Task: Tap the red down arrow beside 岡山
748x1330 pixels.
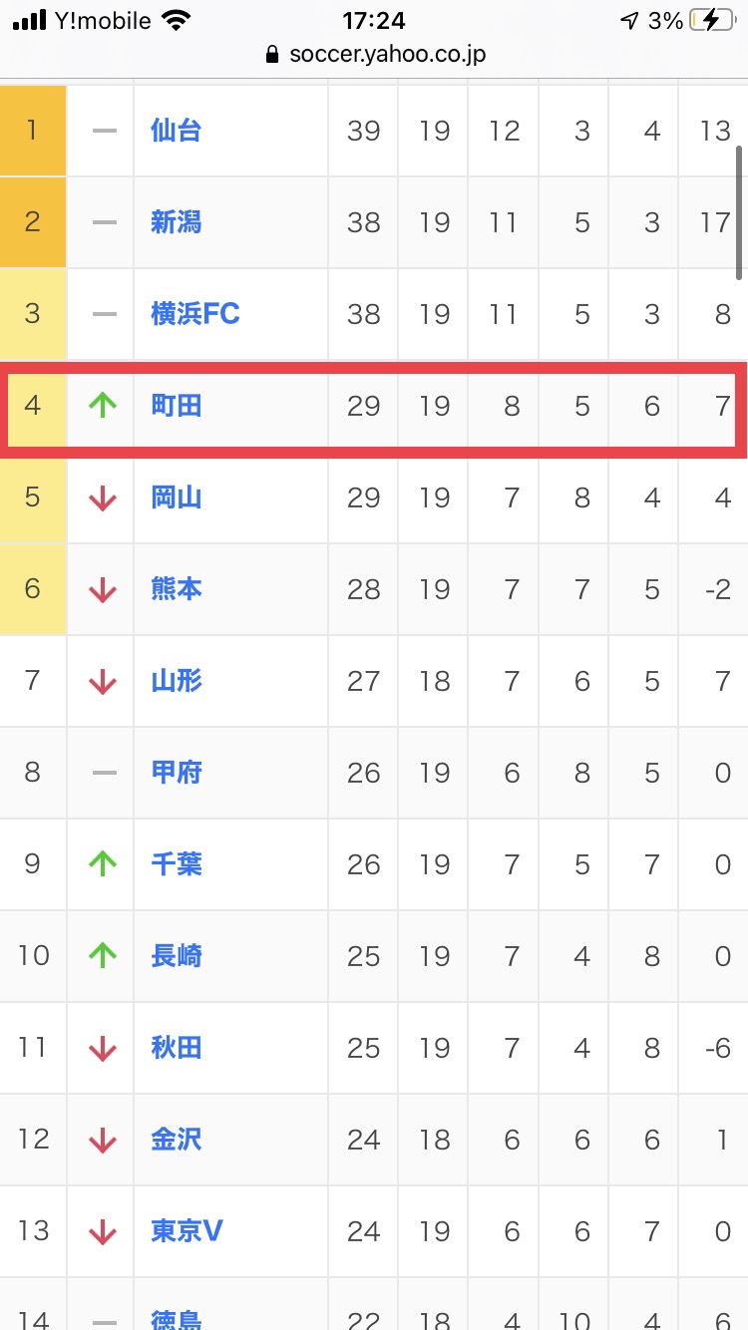Action: point(103,498)
